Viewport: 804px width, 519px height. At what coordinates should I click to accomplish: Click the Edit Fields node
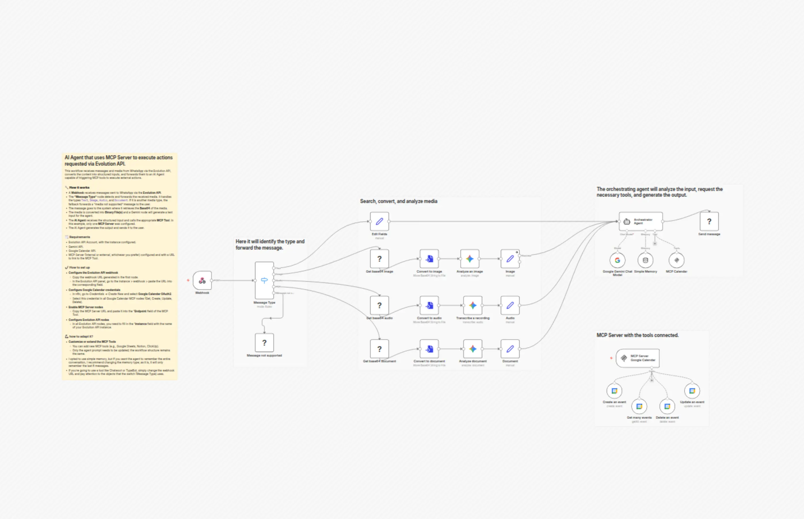click(379, 221)
